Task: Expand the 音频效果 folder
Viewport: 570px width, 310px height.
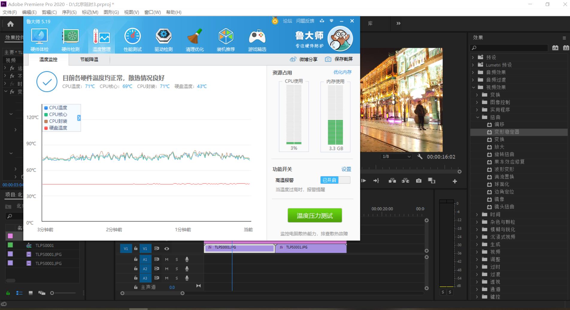Action: 473,72
